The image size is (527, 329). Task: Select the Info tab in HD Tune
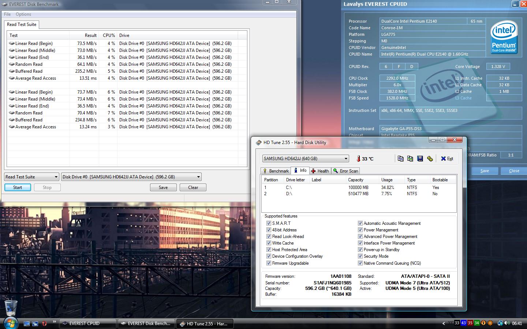point(300,170)
